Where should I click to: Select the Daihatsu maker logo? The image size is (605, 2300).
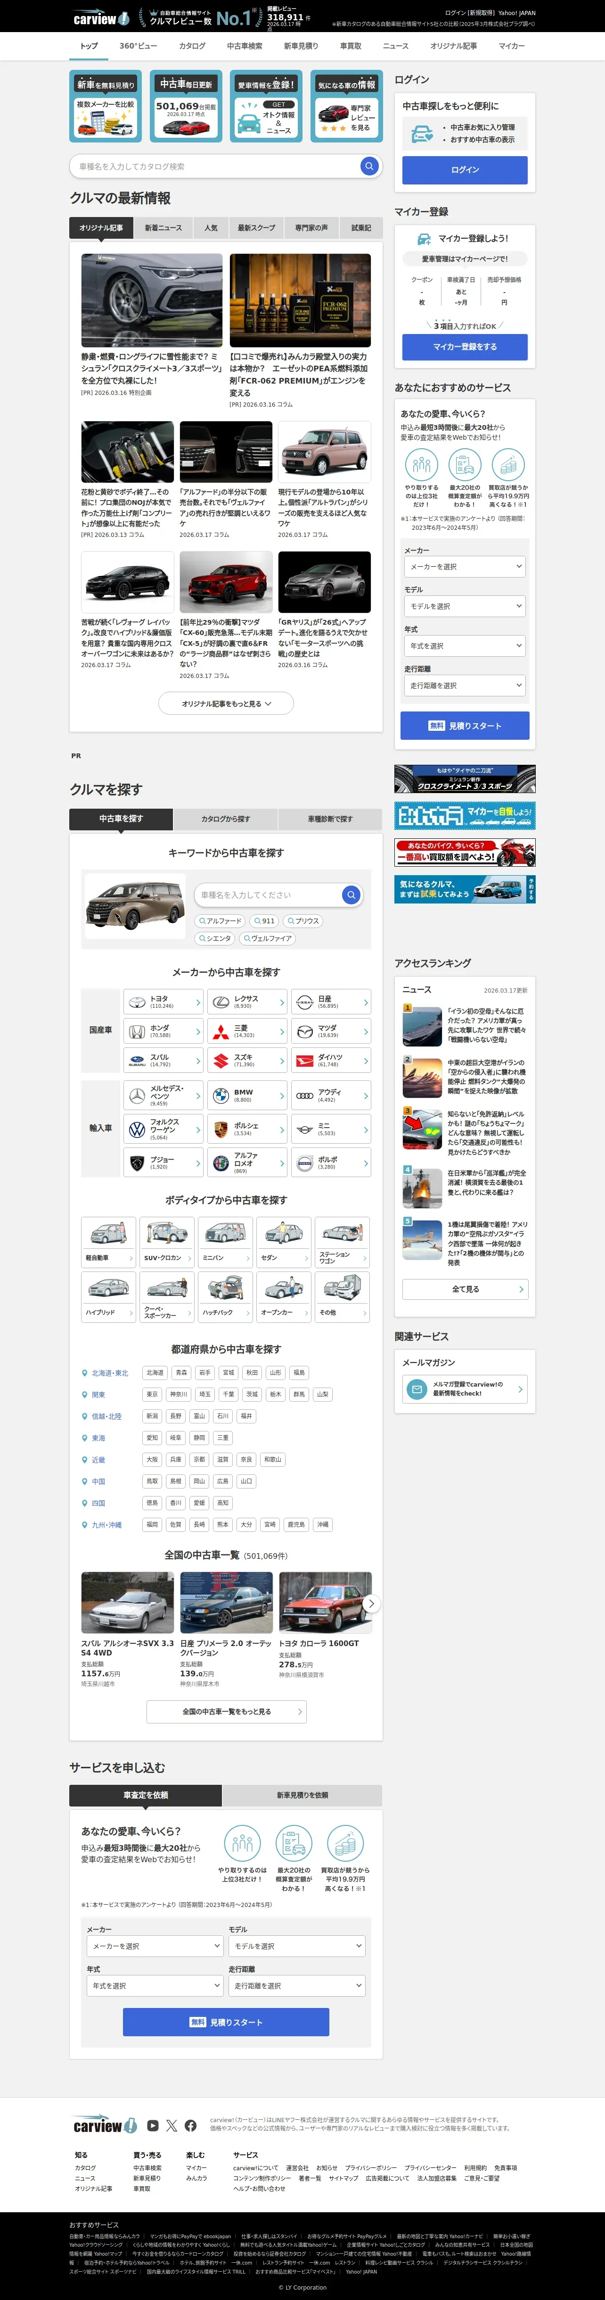[305, 1061]
